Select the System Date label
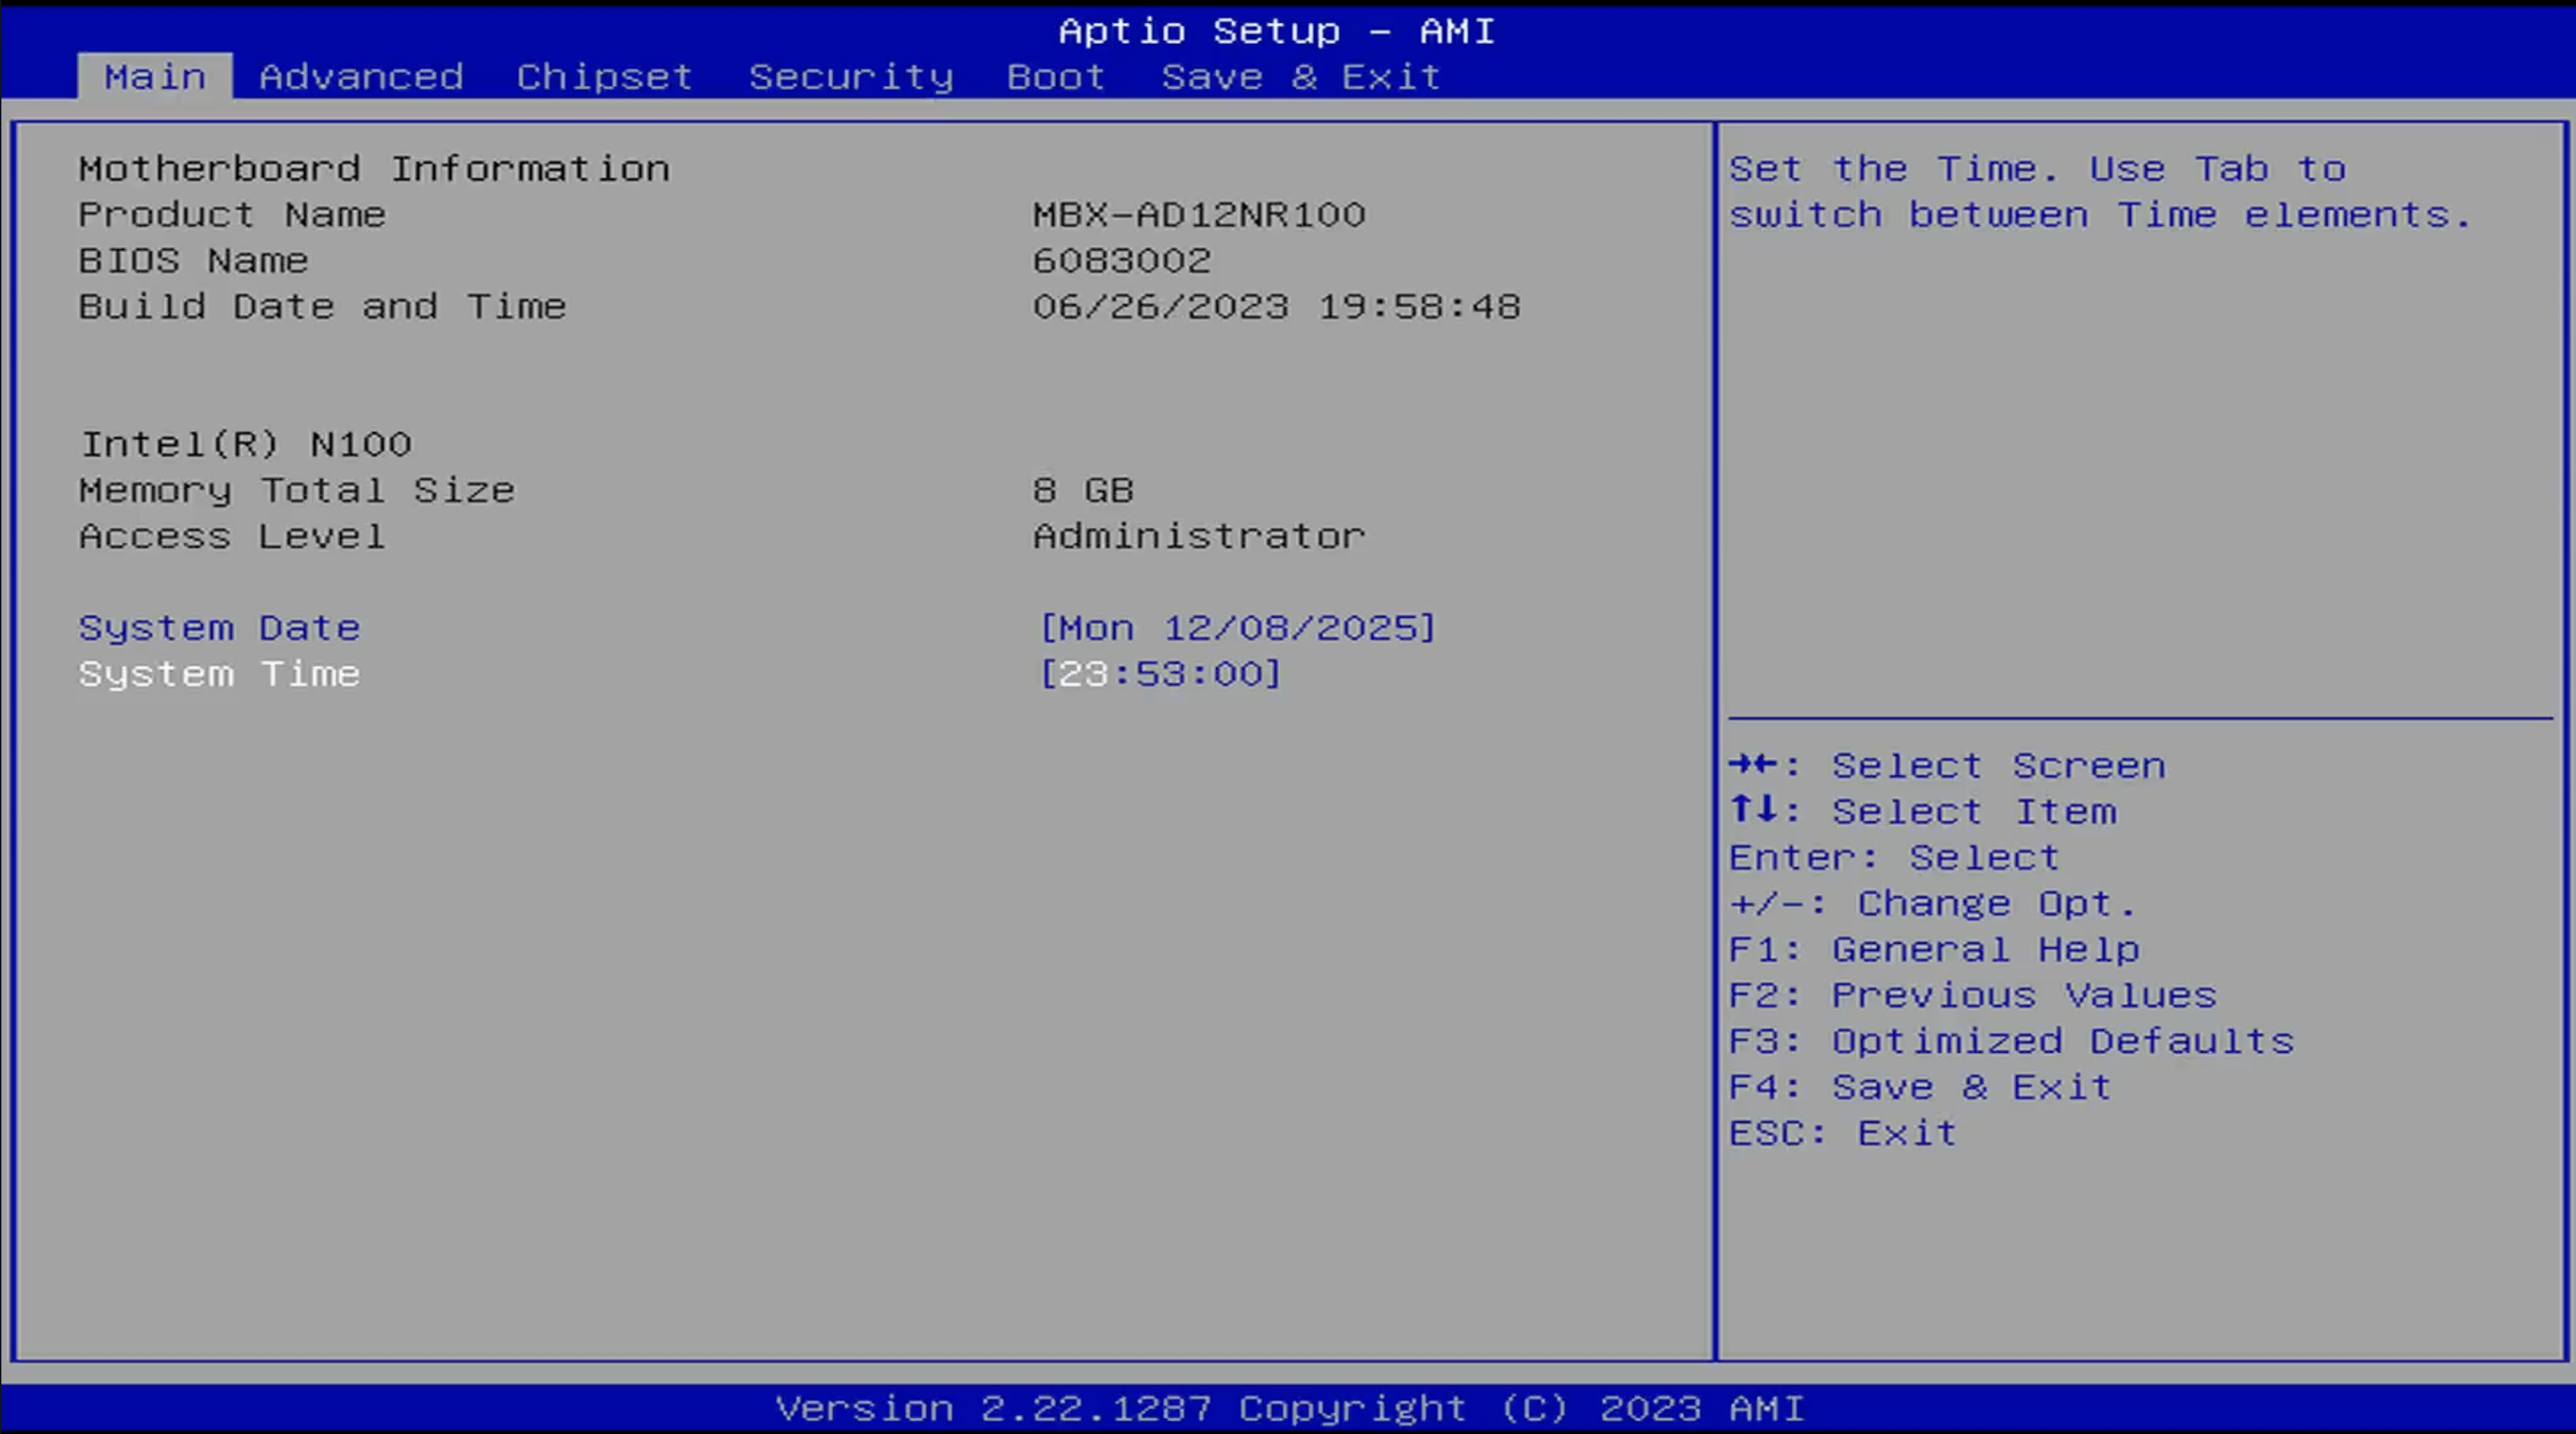 tap(219, 628)
